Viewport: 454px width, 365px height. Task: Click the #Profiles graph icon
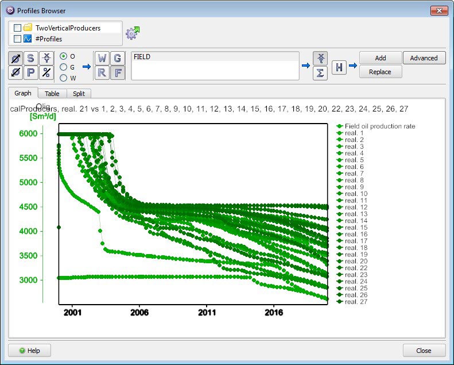(x=28, y=39)
